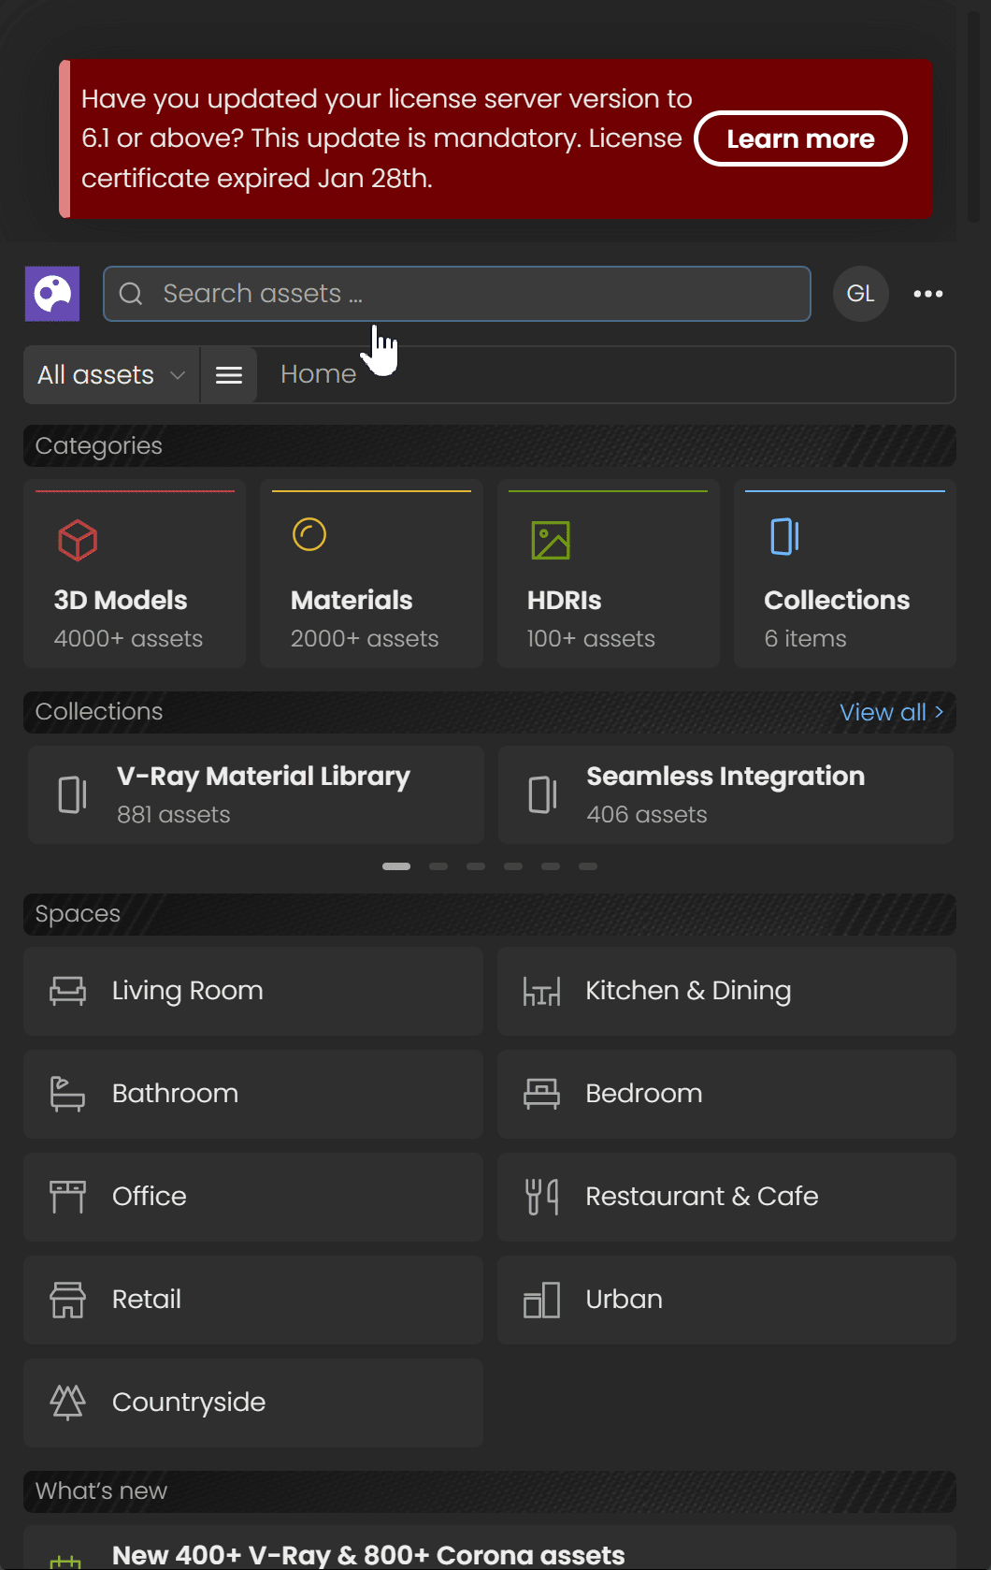
Task: Browse the Restaurant & Cafe space
Action: point(726,1197)
